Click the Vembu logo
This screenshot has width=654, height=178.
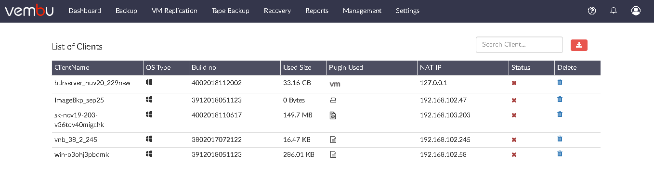point(29,11)
